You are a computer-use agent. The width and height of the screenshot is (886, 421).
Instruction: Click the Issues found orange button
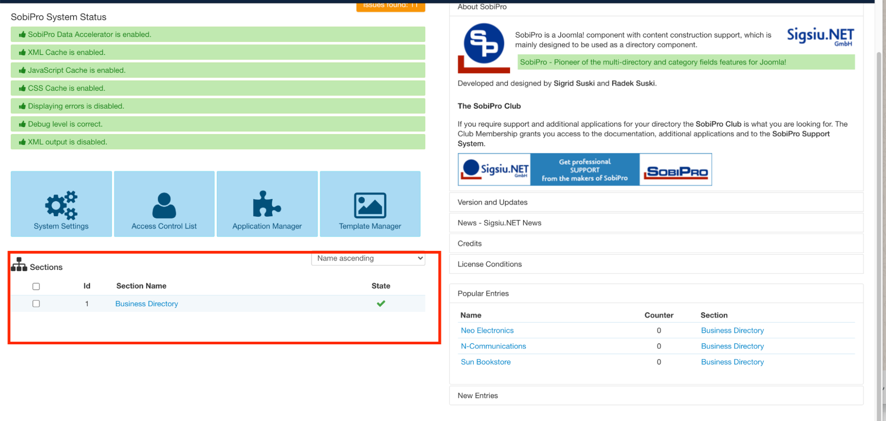tap(390, 6)
